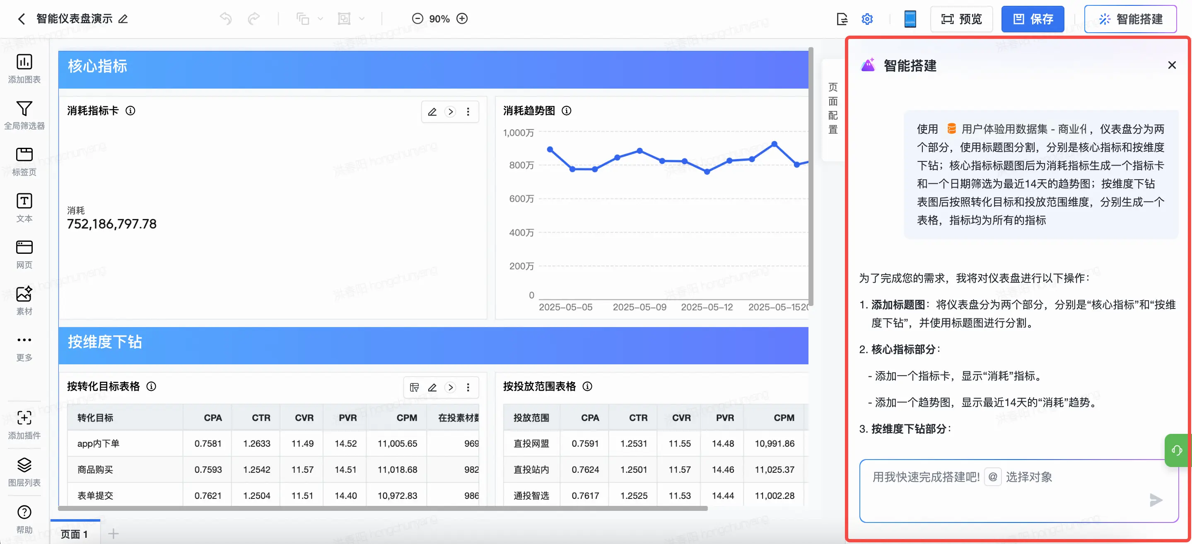Add a new page with plus tab
This screenshot has width=1192, height=544.
[x=113, y=534]
